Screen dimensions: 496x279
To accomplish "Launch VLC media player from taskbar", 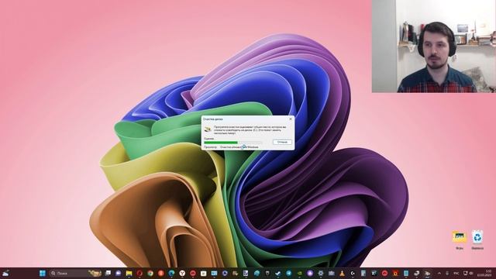I will click(342, 274).
